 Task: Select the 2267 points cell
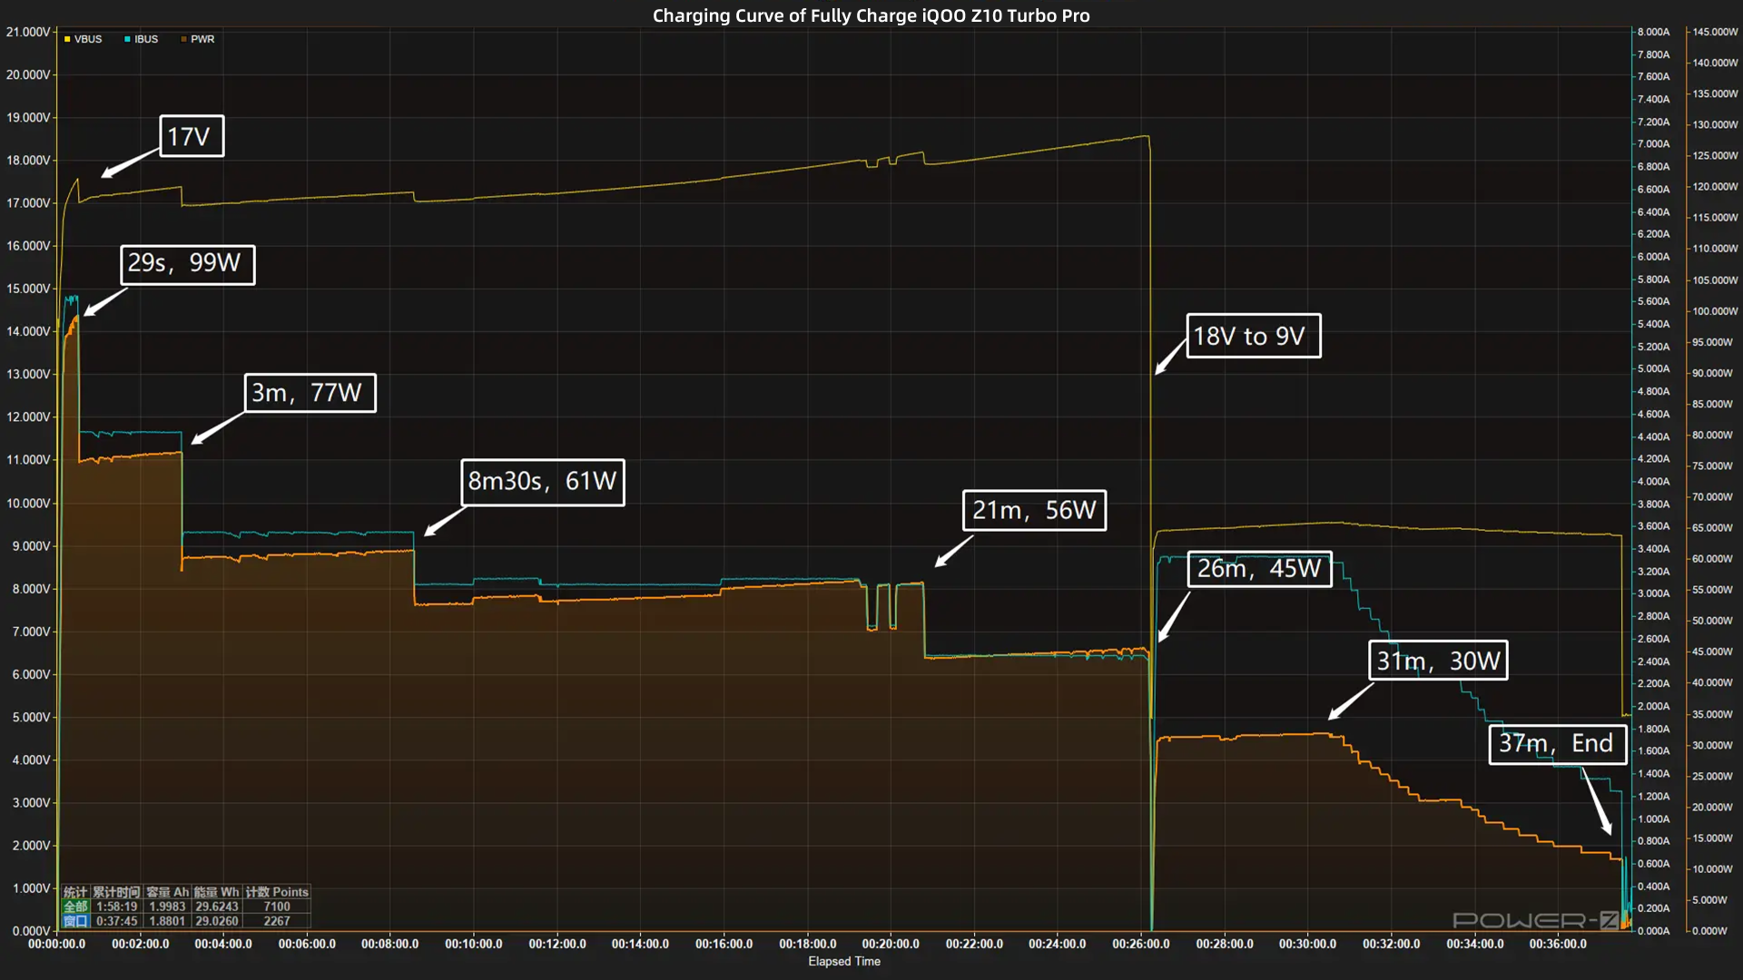pyautogui.click(x=277, y=921)
